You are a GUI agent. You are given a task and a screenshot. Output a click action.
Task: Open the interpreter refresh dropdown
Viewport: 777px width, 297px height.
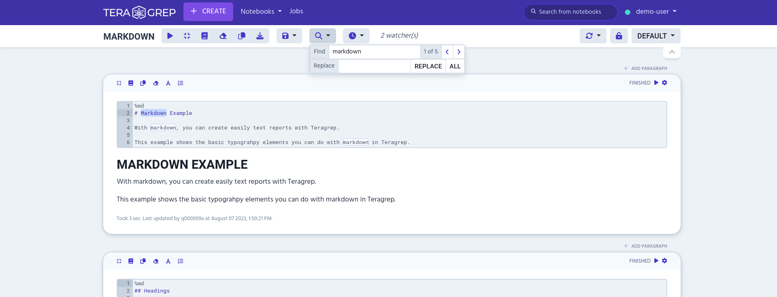(593, 36)
